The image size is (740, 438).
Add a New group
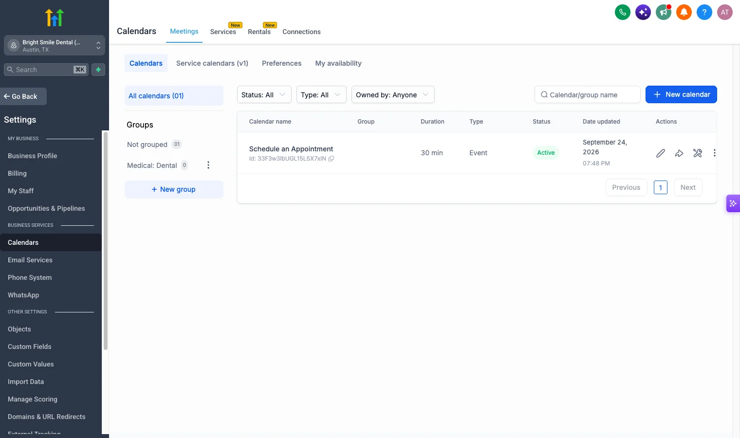[x=174, y=189]
